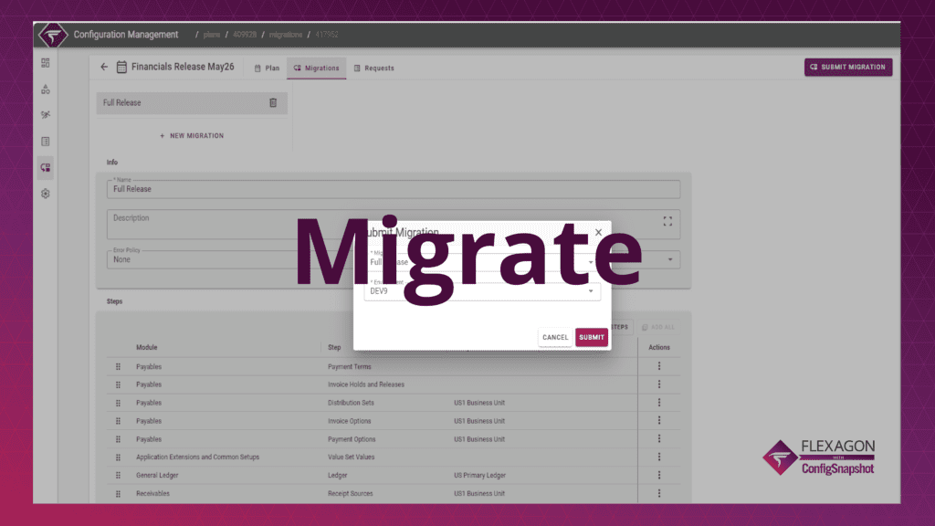Click the Description text area
The width and height of the screenshot is (935, 526).
(394, 224)
